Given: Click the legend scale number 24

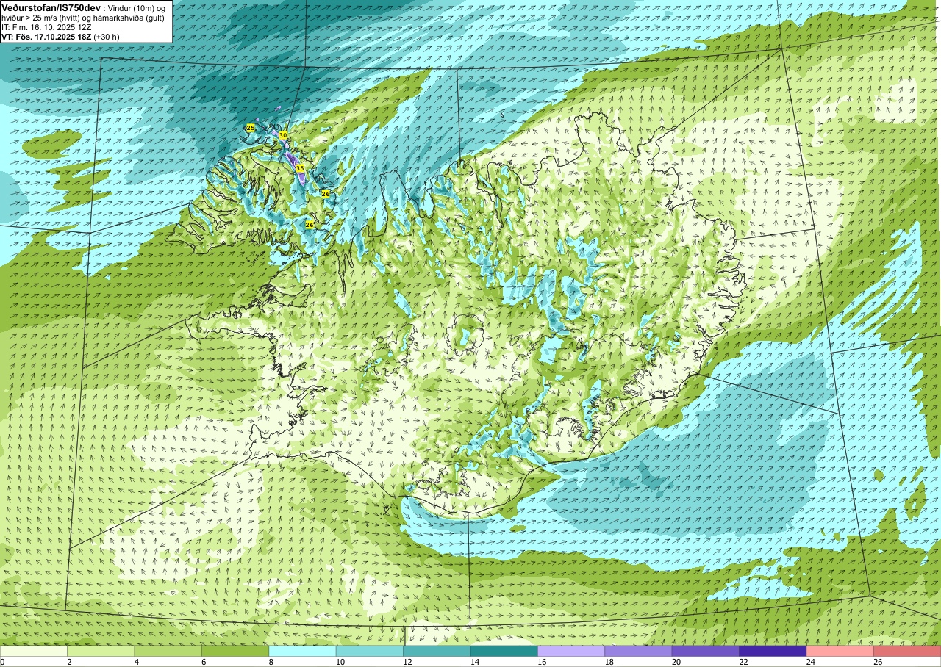Looking at the screenshot, I should [x=812, y=662].
